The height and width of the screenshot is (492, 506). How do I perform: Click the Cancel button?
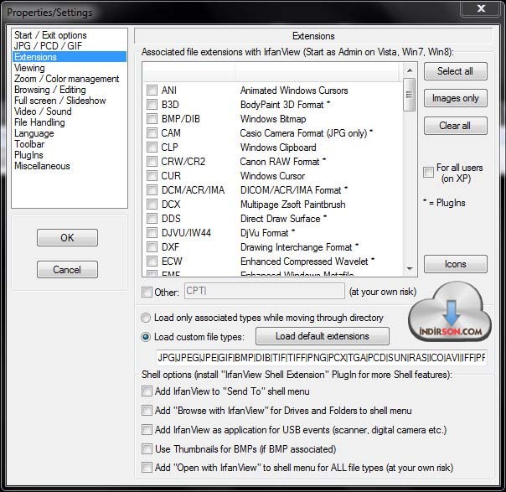[67, 270]
